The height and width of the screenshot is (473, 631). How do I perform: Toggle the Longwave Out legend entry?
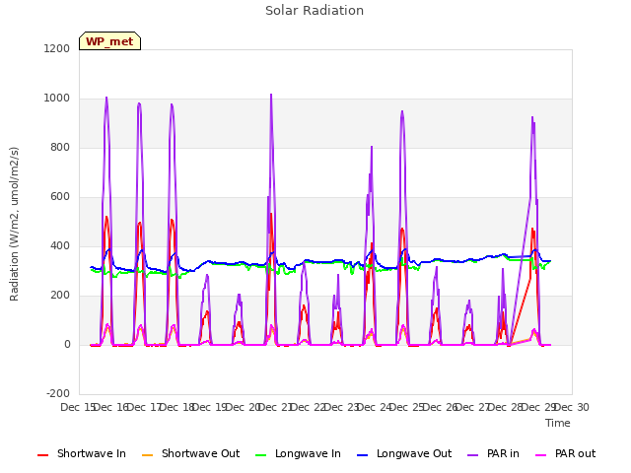tap(404, 454)
